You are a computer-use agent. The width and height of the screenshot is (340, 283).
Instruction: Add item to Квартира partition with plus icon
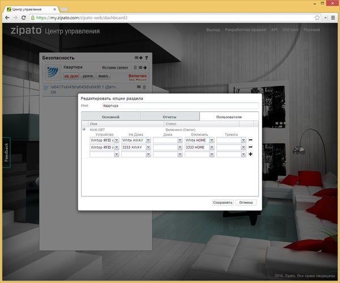pyautogui.click(x=145, y=67)
